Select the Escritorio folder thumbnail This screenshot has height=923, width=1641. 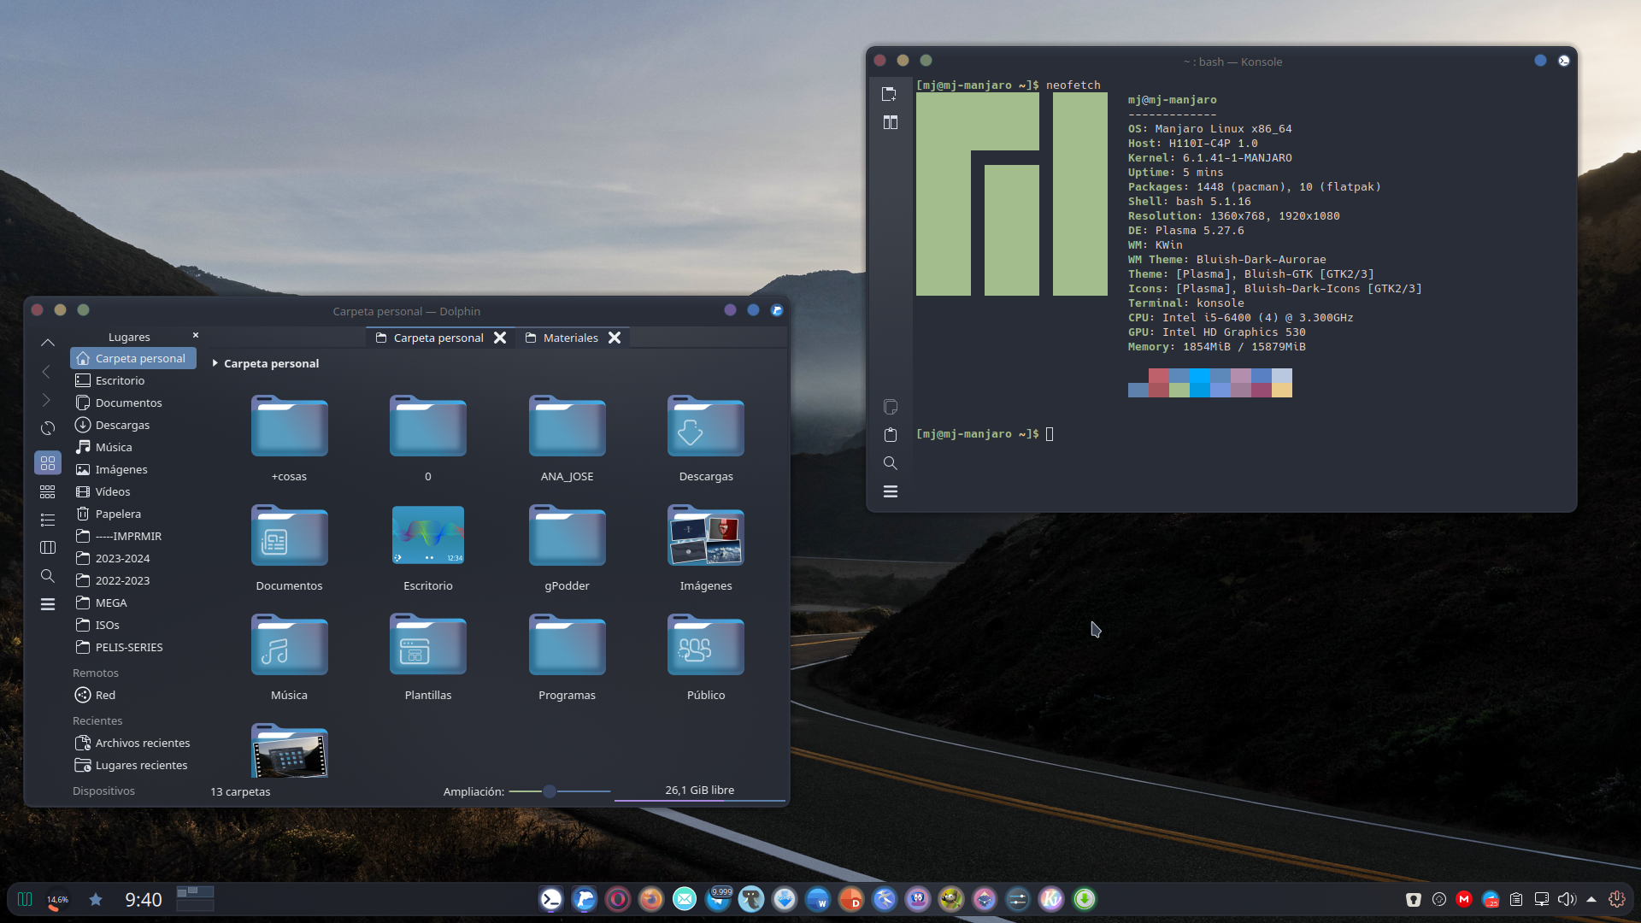coord(427,535)
